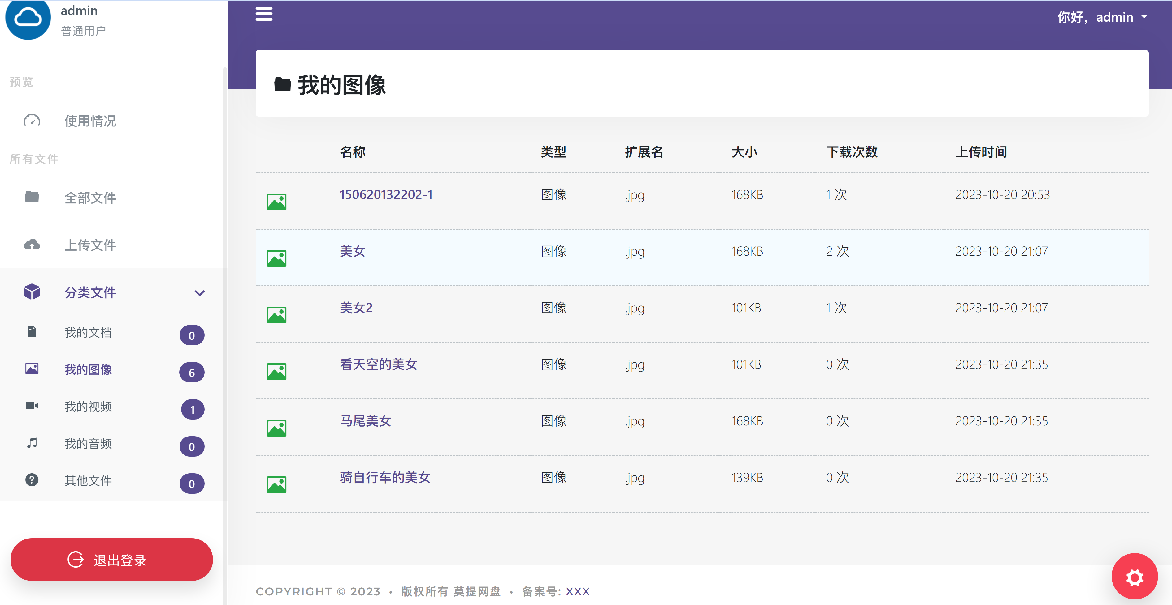Click the 退出登录 logout button
This screenshot has width=1172, height=605.
(112, 560)
